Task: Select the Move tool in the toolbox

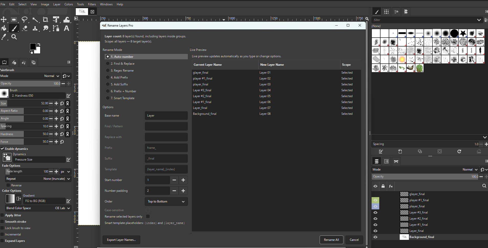Action: [x=4, y=20]
